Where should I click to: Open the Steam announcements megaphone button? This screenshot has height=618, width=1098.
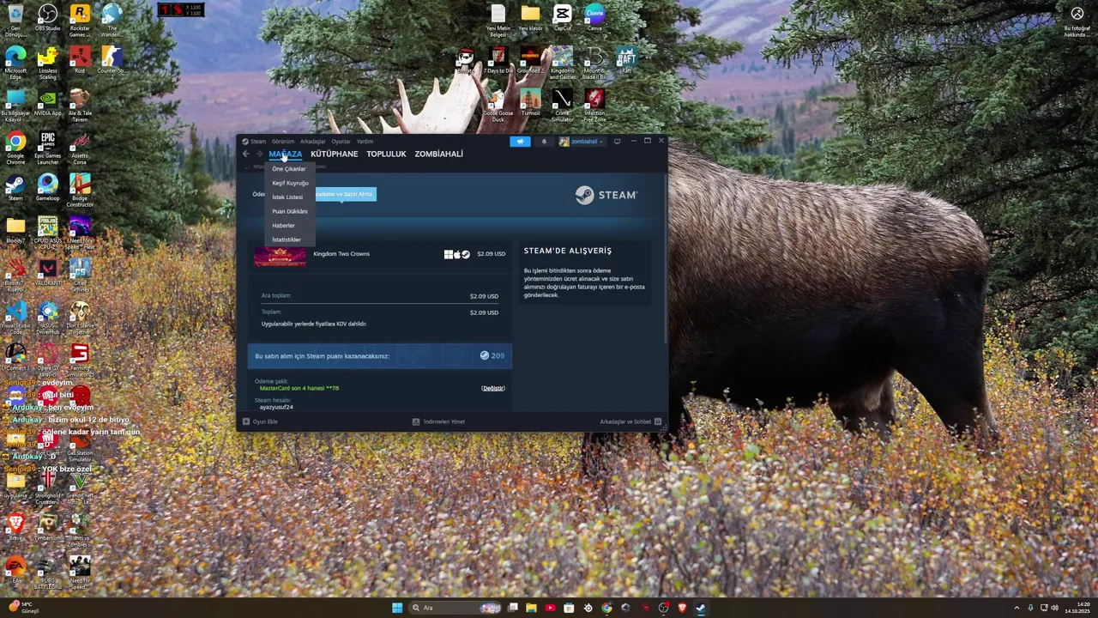click(x=520, y=142)
